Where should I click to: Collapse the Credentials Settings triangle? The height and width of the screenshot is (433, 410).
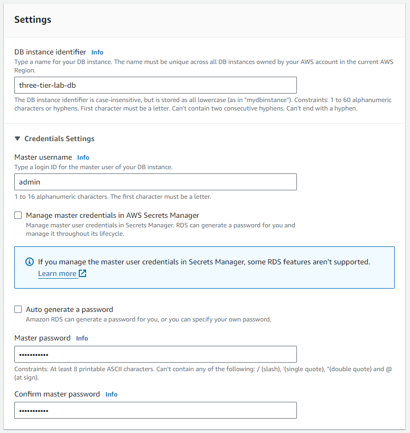[x=17, y=139]
